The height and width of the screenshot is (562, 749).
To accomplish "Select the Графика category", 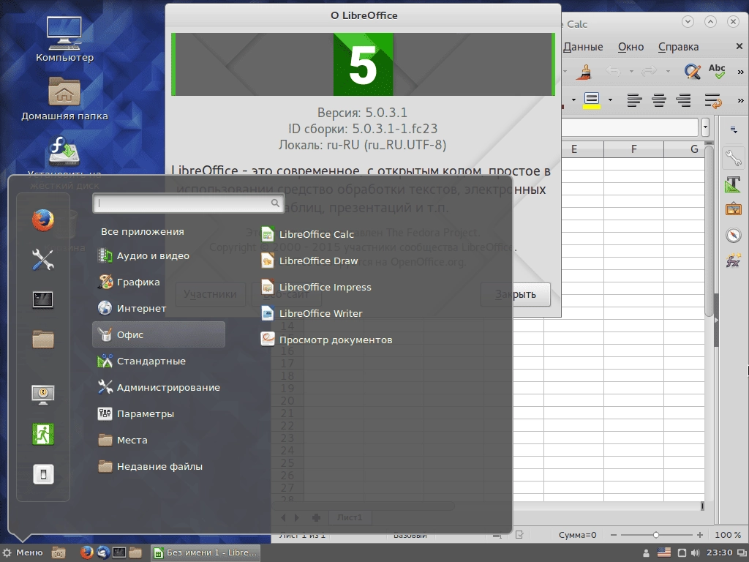I will pyautogui.click(x=159, y=282).
